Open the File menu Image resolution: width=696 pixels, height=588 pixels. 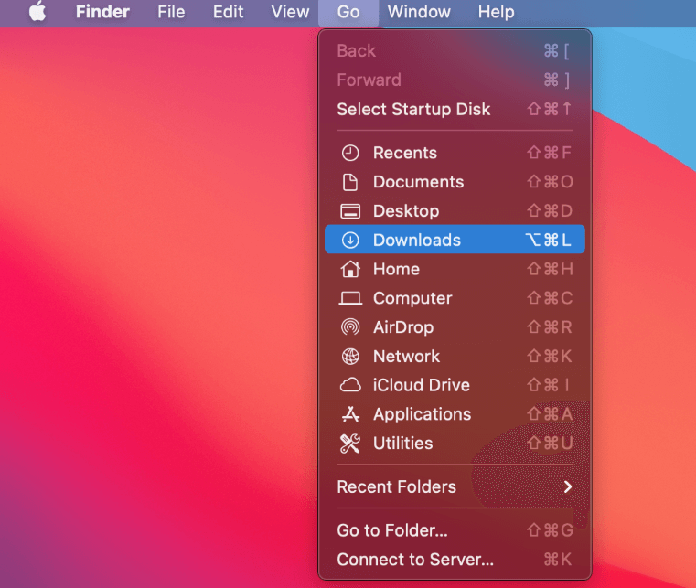coord(171,12)
